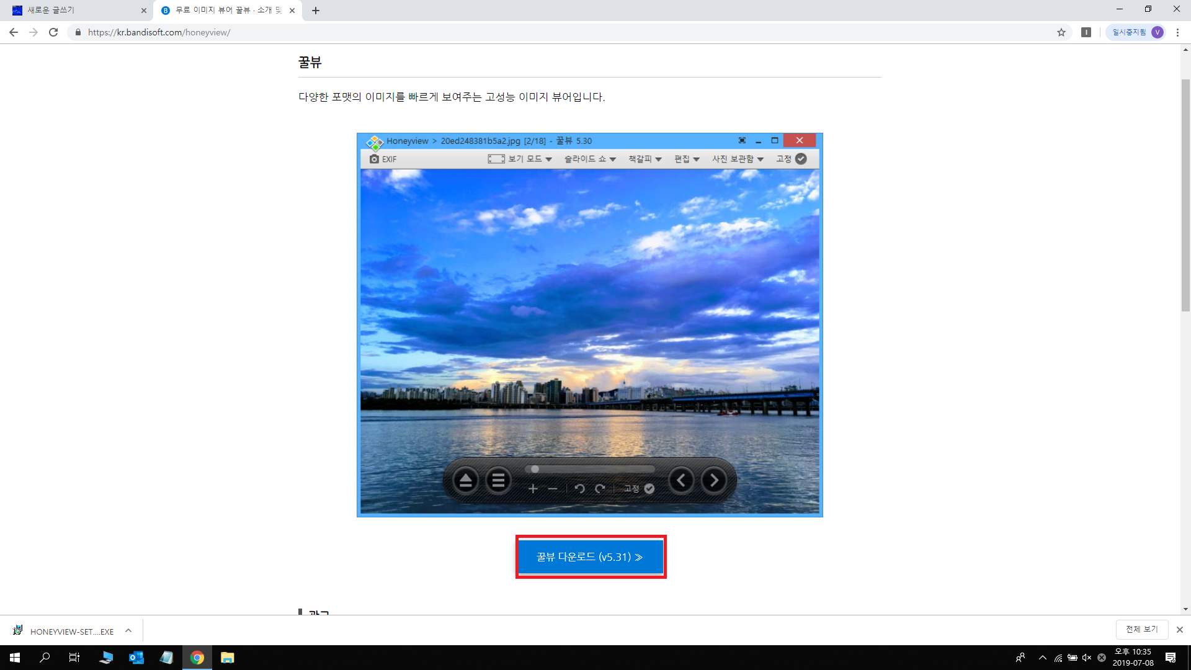Open the Windows Start menu
This screenshot has height=670, width=1191.
coord(15,658)
